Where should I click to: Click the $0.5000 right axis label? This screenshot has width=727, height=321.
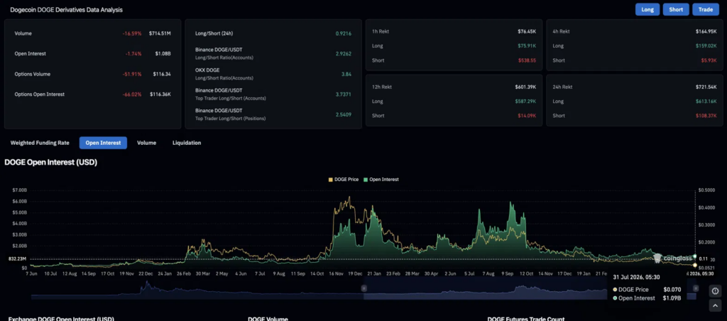click(706, 190)
